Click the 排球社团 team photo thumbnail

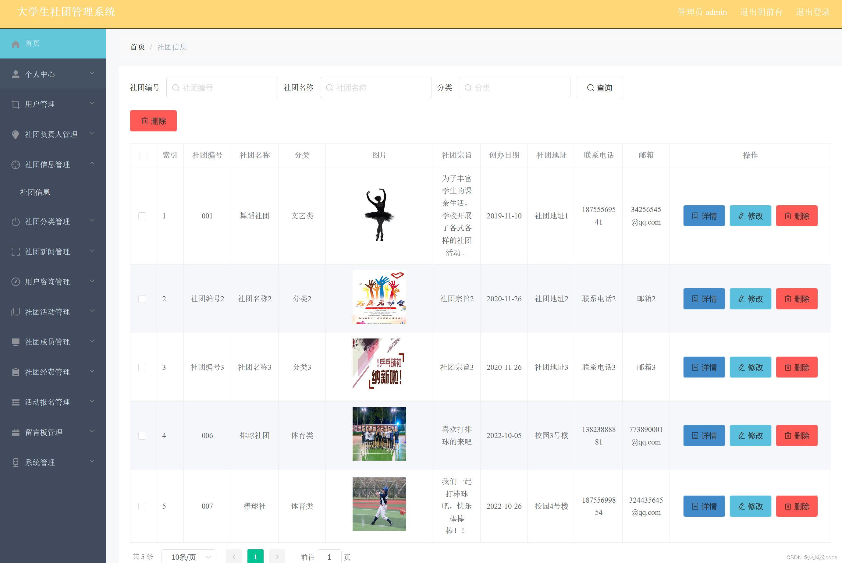coord(379,434)
